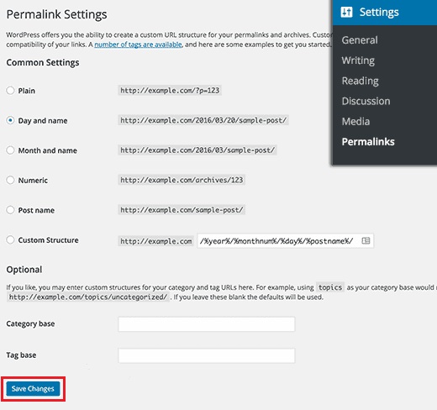Image resolution: width=437 pixels, height=410 pixels.
Task: Follow the 'number of tags are available' link
Action: (138, 45)
